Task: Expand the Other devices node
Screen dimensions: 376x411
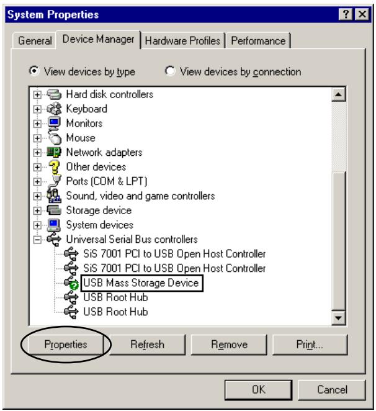Action: [x=37, y=167]
